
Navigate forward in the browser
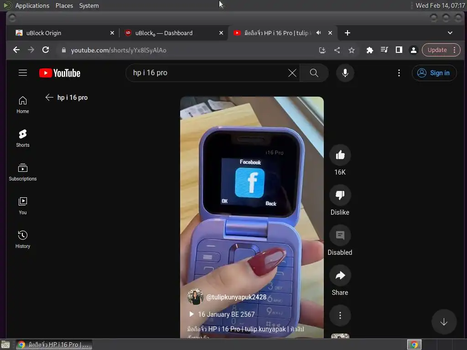click(x=31, y=50)
